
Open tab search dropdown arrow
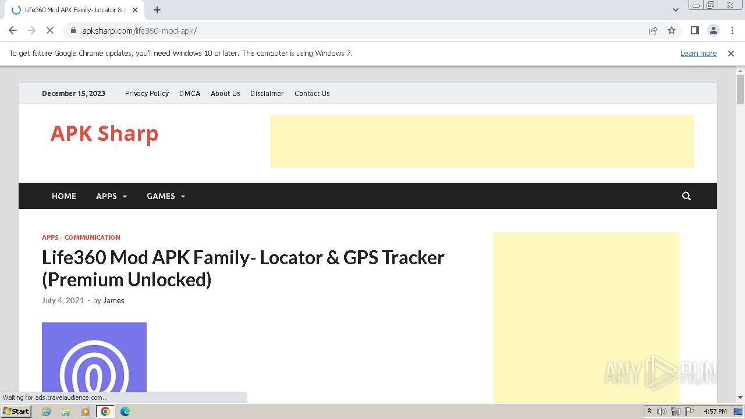click(x=676, y=10)
